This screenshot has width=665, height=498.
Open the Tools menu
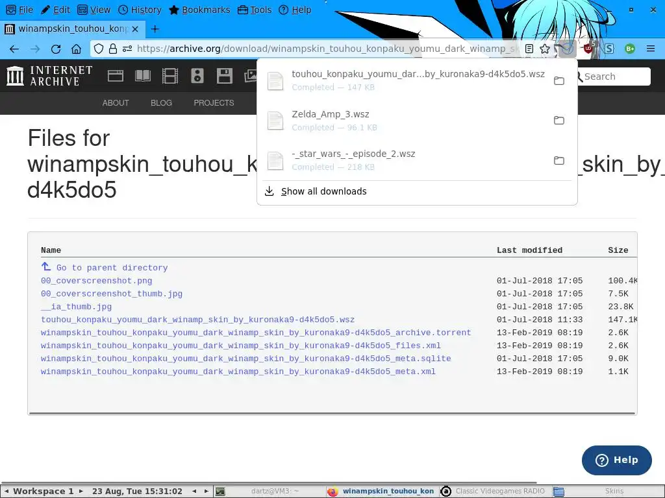click(255, 10)
